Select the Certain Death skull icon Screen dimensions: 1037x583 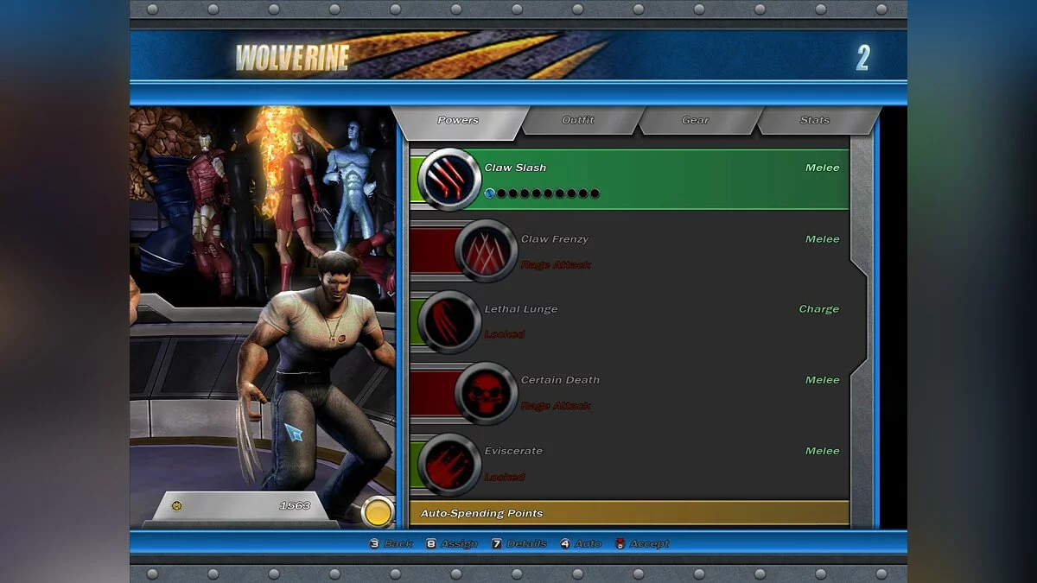tap(486, 393)
